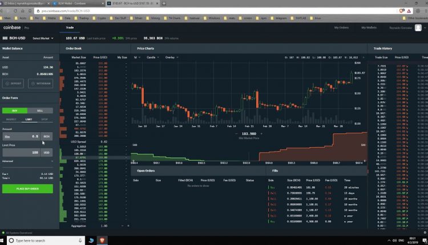
Task: Select the BUY side toggle
Action: 15,111
